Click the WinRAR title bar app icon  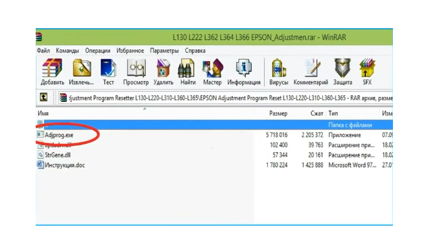coord(39,37)
